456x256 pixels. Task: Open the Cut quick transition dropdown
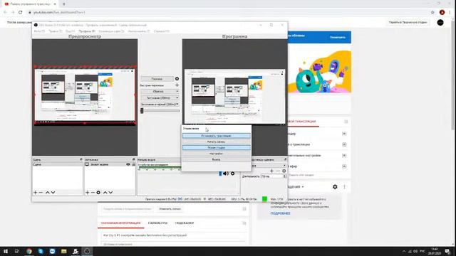click(x=160, y=92)
